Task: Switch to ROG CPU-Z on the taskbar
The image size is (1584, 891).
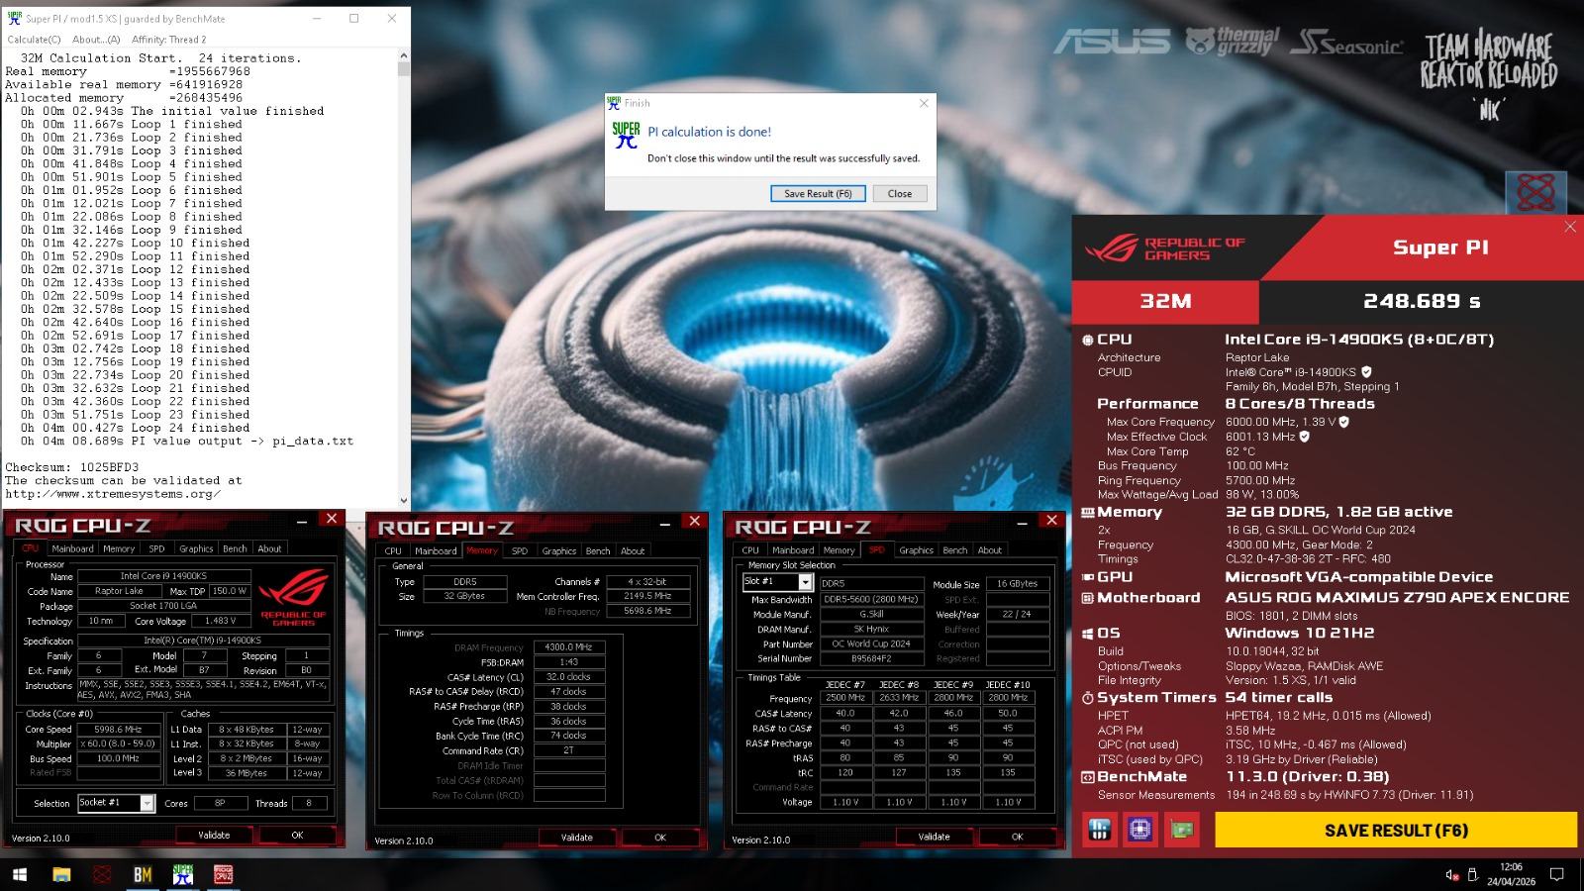Action: pyautogui.click(x=224, y=874)
